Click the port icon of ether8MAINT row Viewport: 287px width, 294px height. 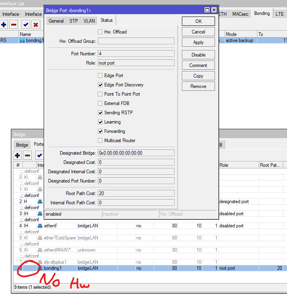[40, 250]
